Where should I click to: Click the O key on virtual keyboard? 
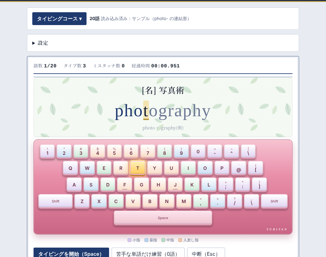[205, 168]
